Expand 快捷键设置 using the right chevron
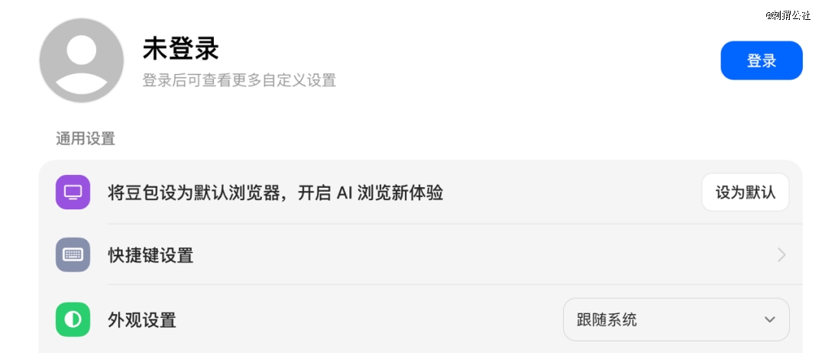This screenshot has height=353, width=825. pos(782,255)
